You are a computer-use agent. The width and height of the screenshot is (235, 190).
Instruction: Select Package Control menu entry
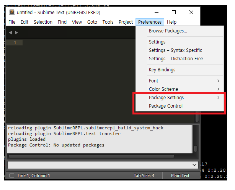(x=180, y=106)
